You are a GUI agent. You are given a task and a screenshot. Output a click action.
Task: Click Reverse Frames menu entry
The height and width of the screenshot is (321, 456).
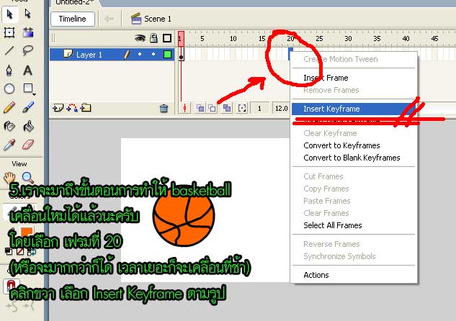[x=354, y=244]
